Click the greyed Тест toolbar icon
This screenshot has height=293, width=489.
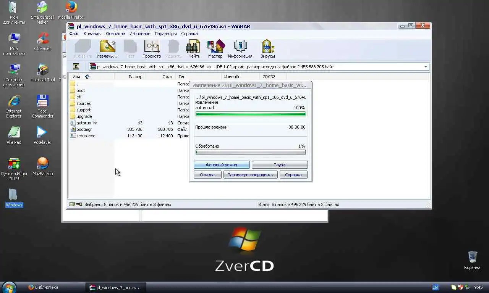(x=130, y=46)
